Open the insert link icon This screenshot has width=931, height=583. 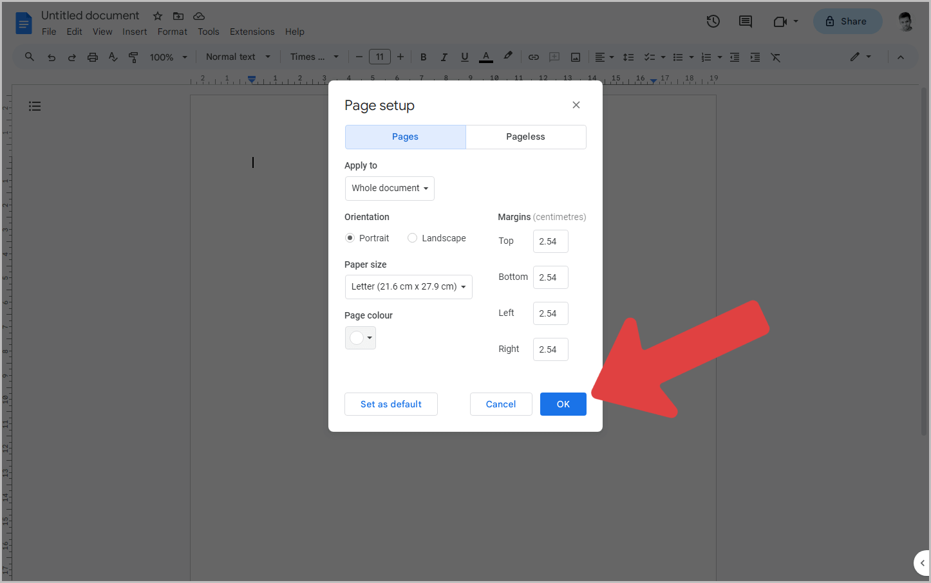[x=533, y=57]
